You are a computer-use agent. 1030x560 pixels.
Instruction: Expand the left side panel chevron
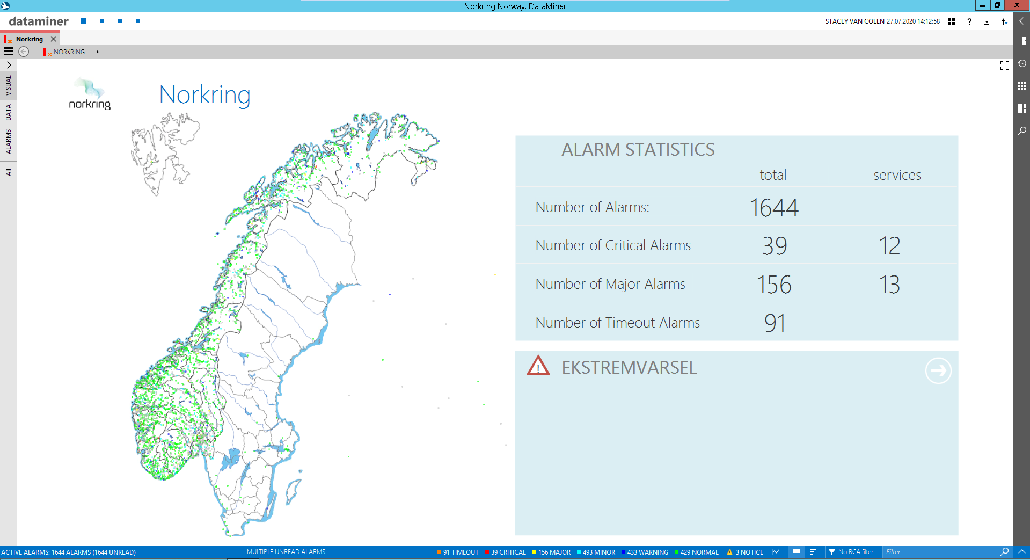[9, 65]
